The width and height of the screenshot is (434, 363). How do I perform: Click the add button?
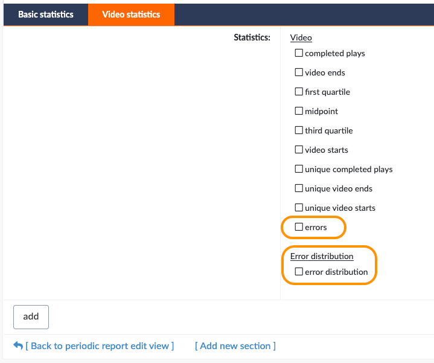(31, 316)
